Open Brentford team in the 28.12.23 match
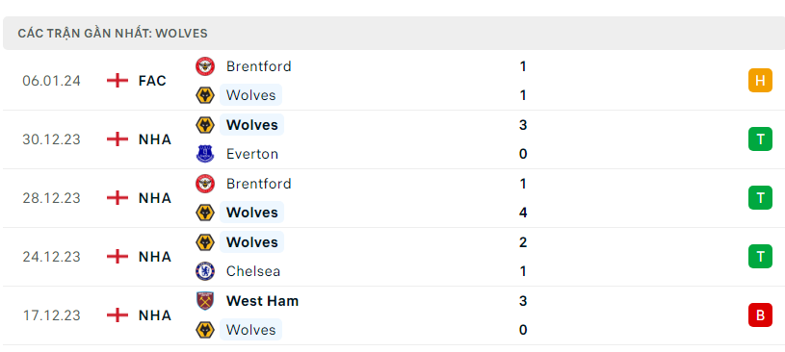The image size is (785, 352). pyautogui.click(x=258, y=184)
